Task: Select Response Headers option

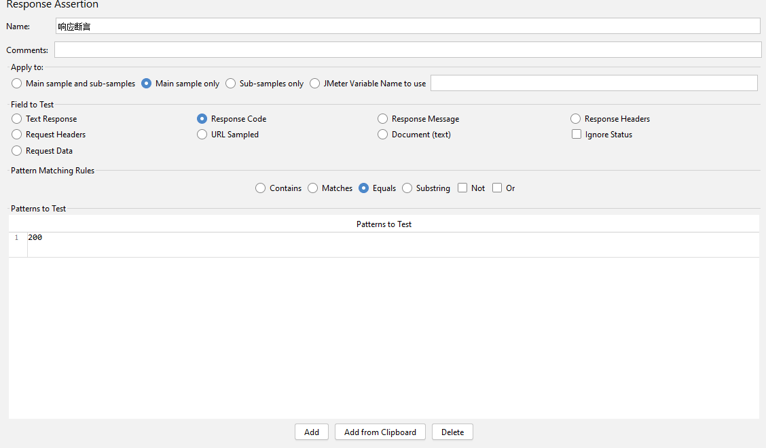Action: (575, 119)
